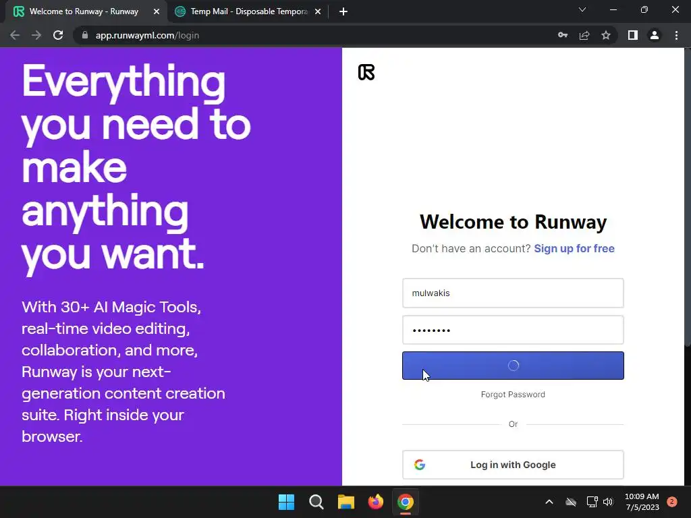
Task: Restore down the Chrome window
Action: pyautogui.click(x=644, y=9)
